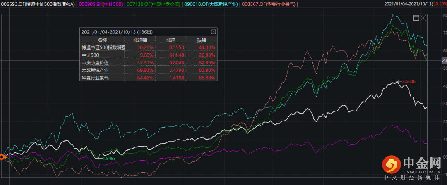Viewport: 447px width, 185px height.
Task: Select the 博道中证500指数增强 table row
Action: pos(148,47)
